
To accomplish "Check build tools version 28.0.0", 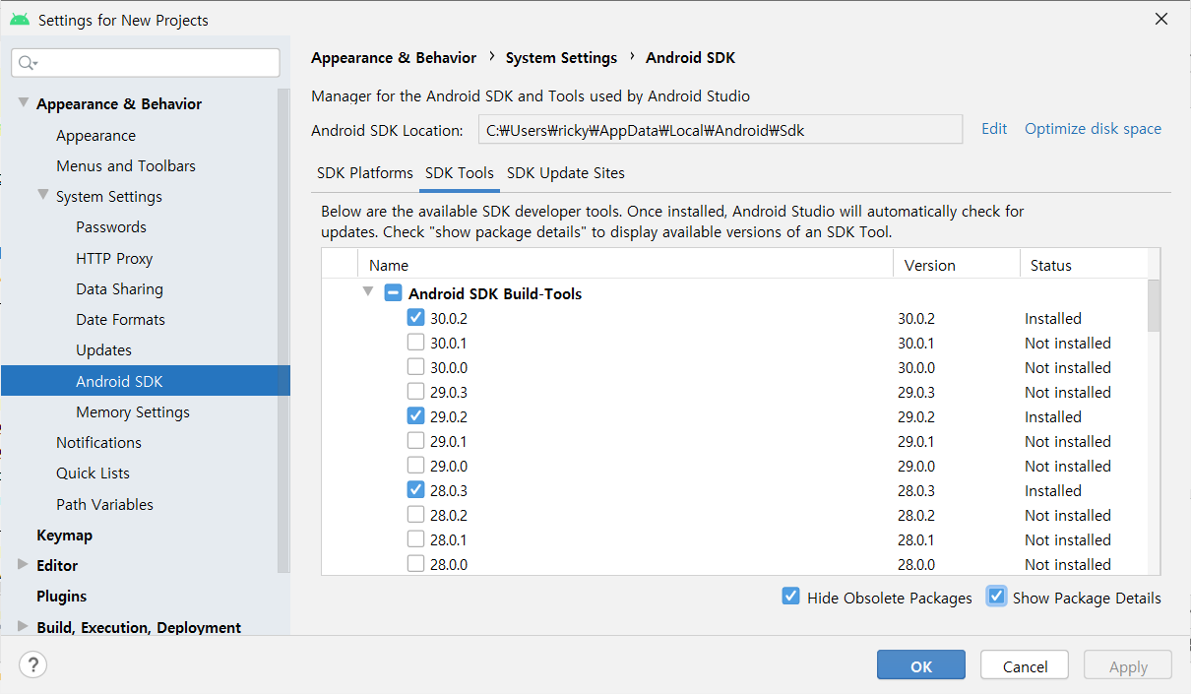I will [x=416, y=564].
